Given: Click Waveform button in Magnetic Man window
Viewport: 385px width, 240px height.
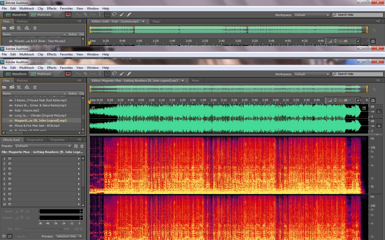Looking at the screenshot, I should [16, 74].
